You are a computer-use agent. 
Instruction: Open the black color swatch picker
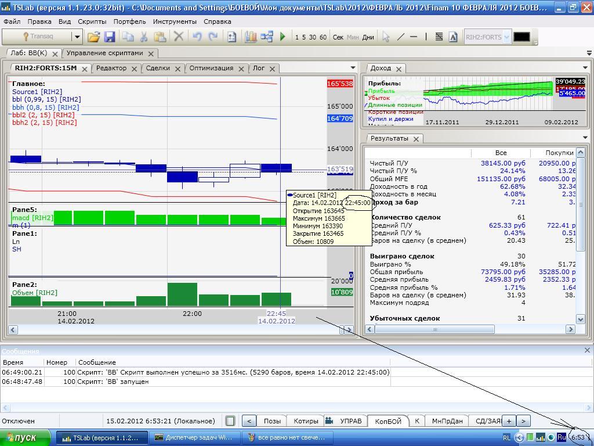pos(521,37)
